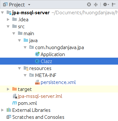The image size is (118, 121).
Task: Click the com.huongdanjava.jpa package icon
Action: point(32,47)
